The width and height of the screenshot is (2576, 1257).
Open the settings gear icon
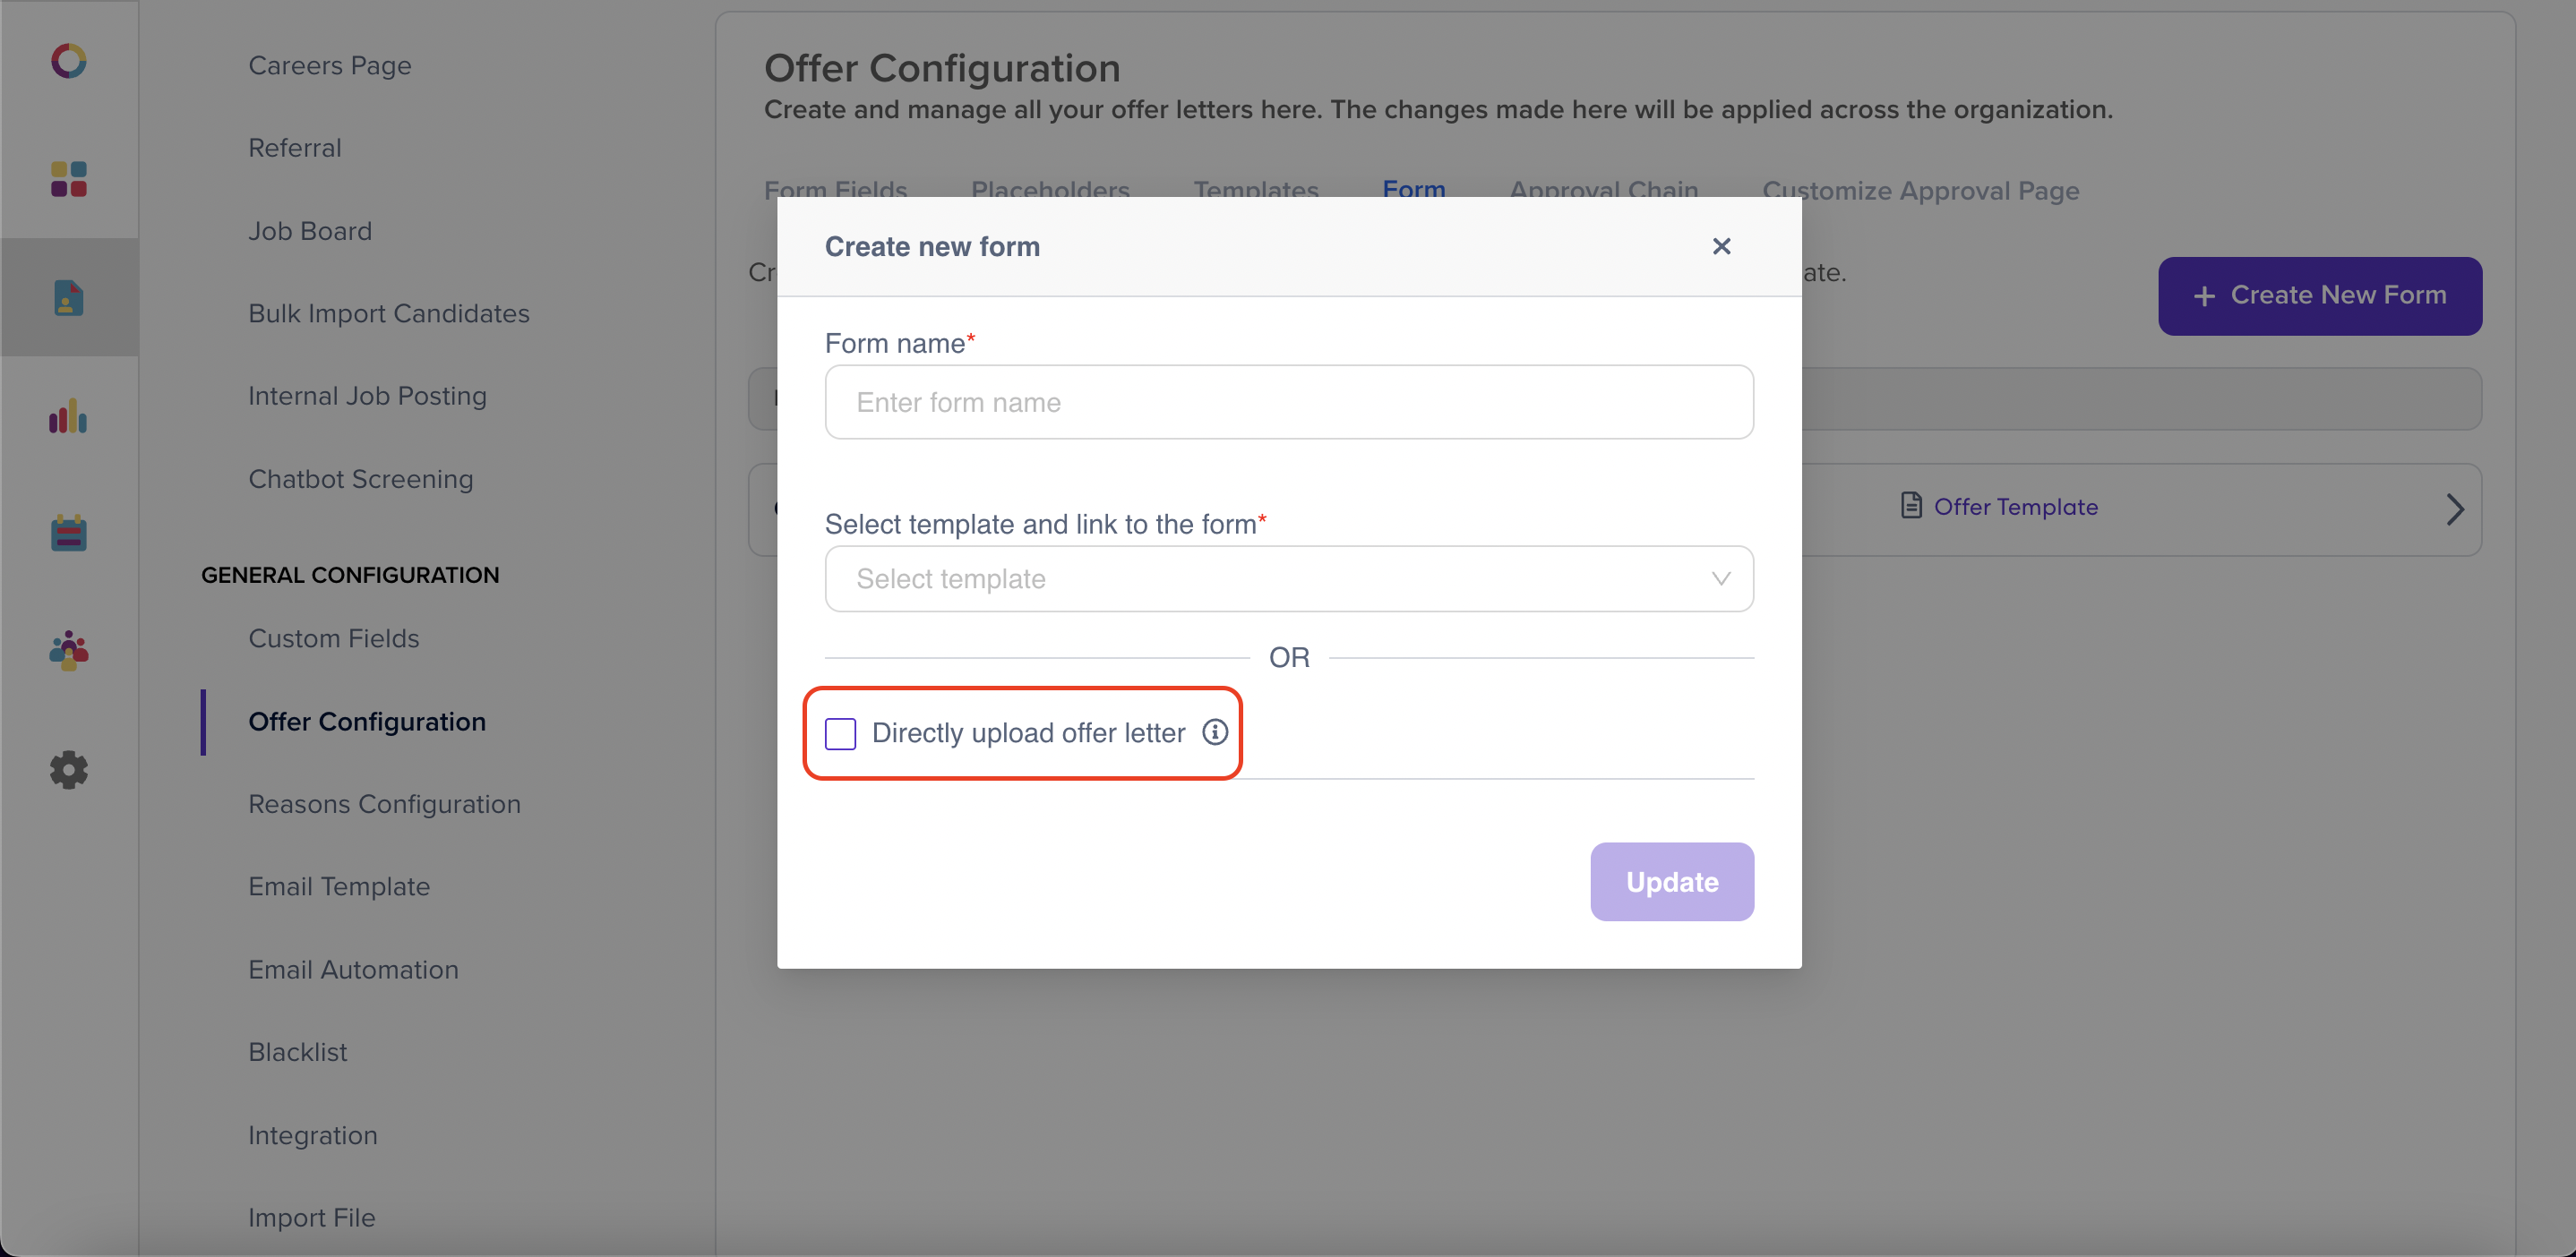tap(69, 769)
